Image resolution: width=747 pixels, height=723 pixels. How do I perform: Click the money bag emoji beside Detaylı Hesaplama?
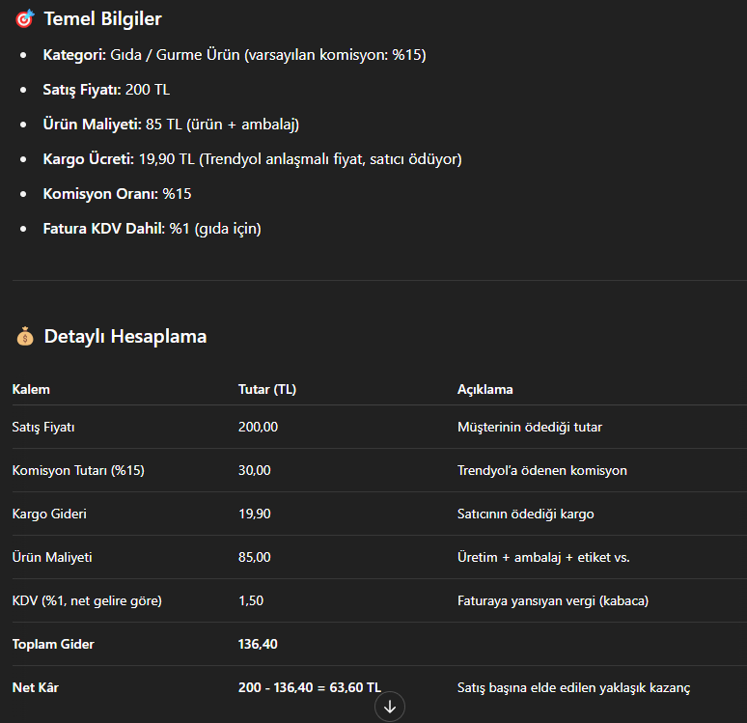[x=25, y=336]
